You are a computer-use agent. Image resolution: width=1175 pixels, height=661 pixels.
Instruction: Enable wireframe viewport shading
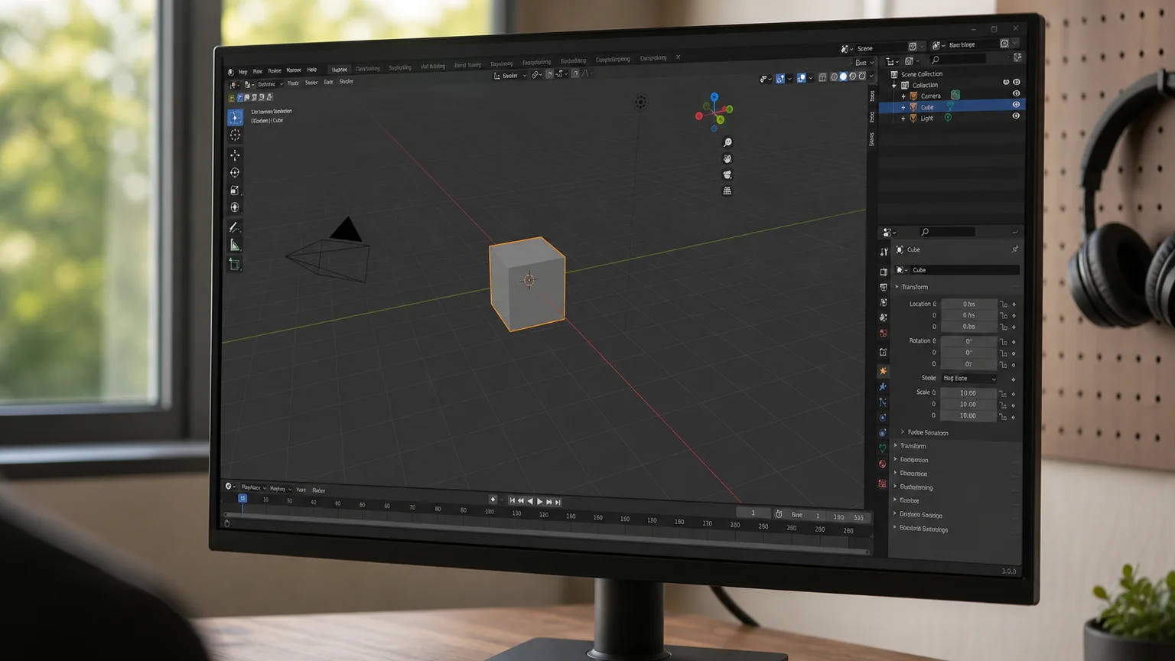coord(834,77)
